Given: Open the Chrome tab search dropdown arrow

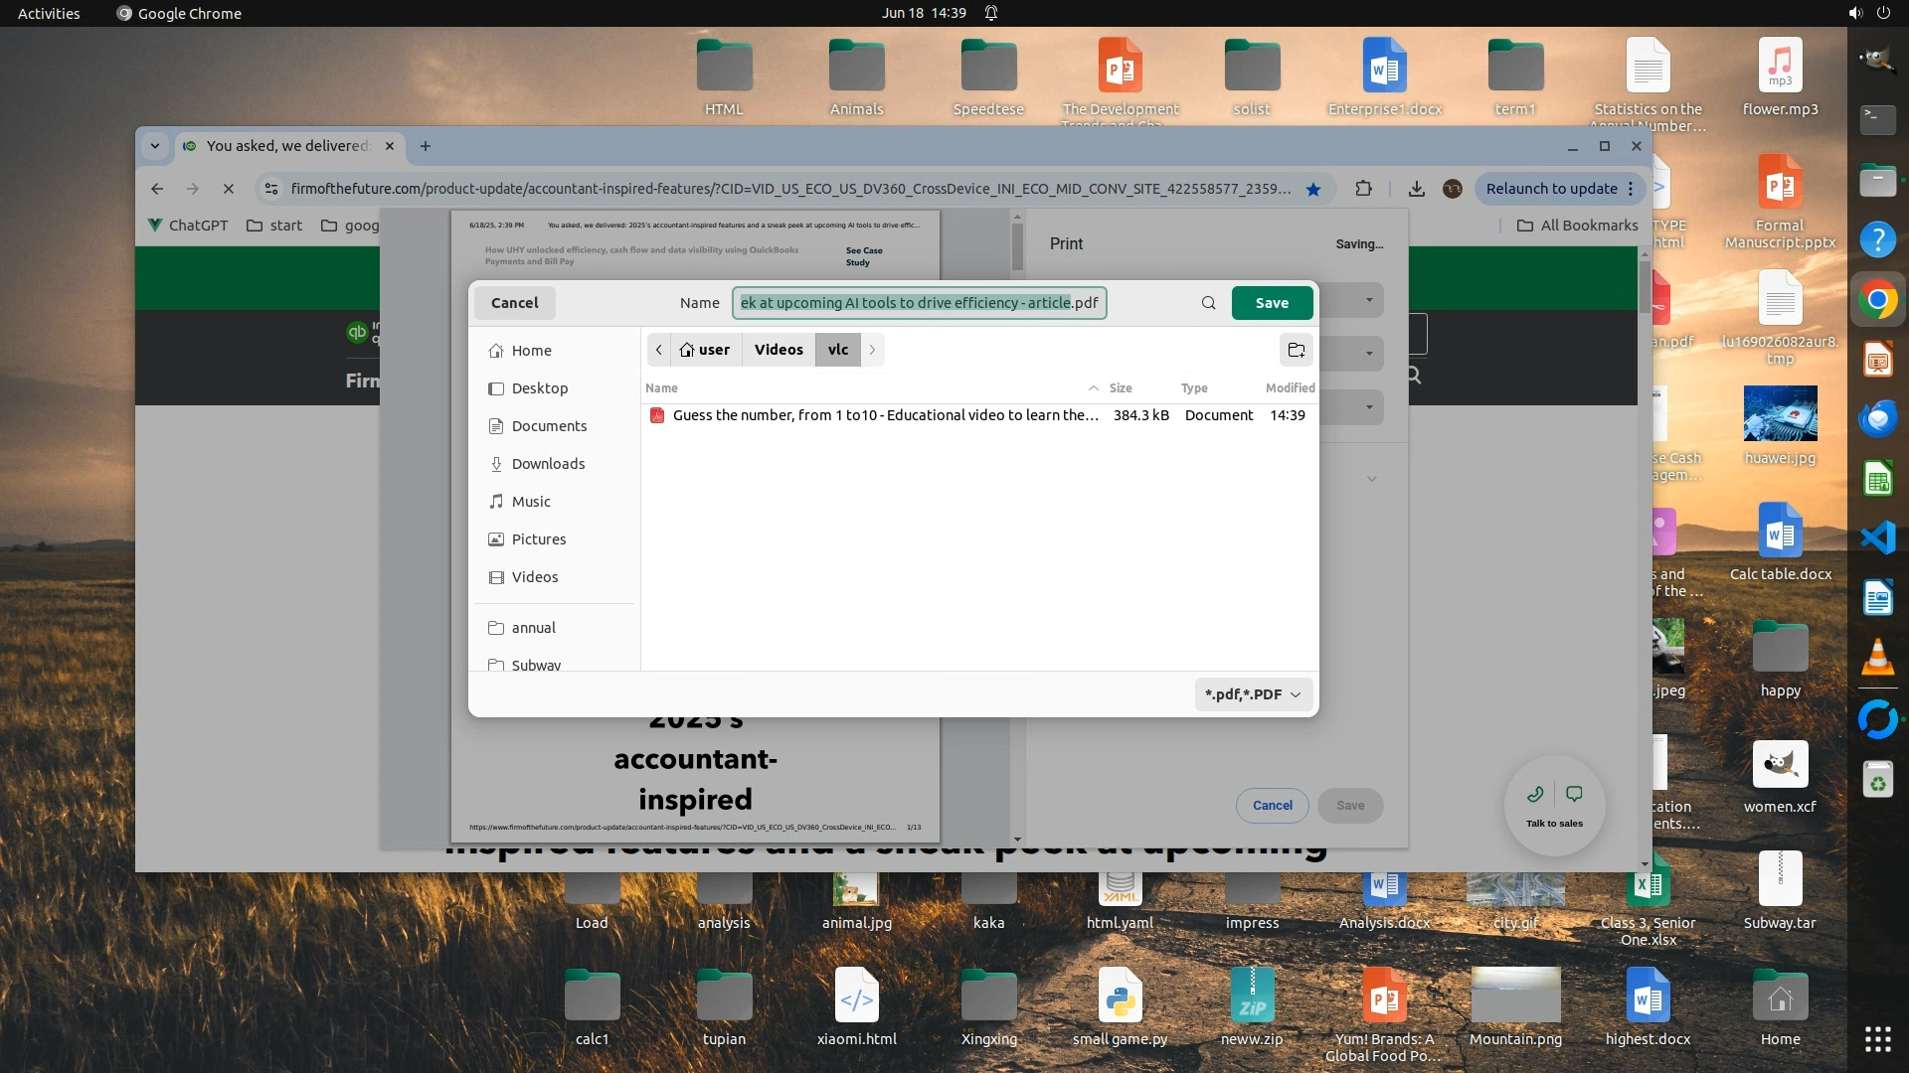Looking at the screenshot, I should 155,146.
